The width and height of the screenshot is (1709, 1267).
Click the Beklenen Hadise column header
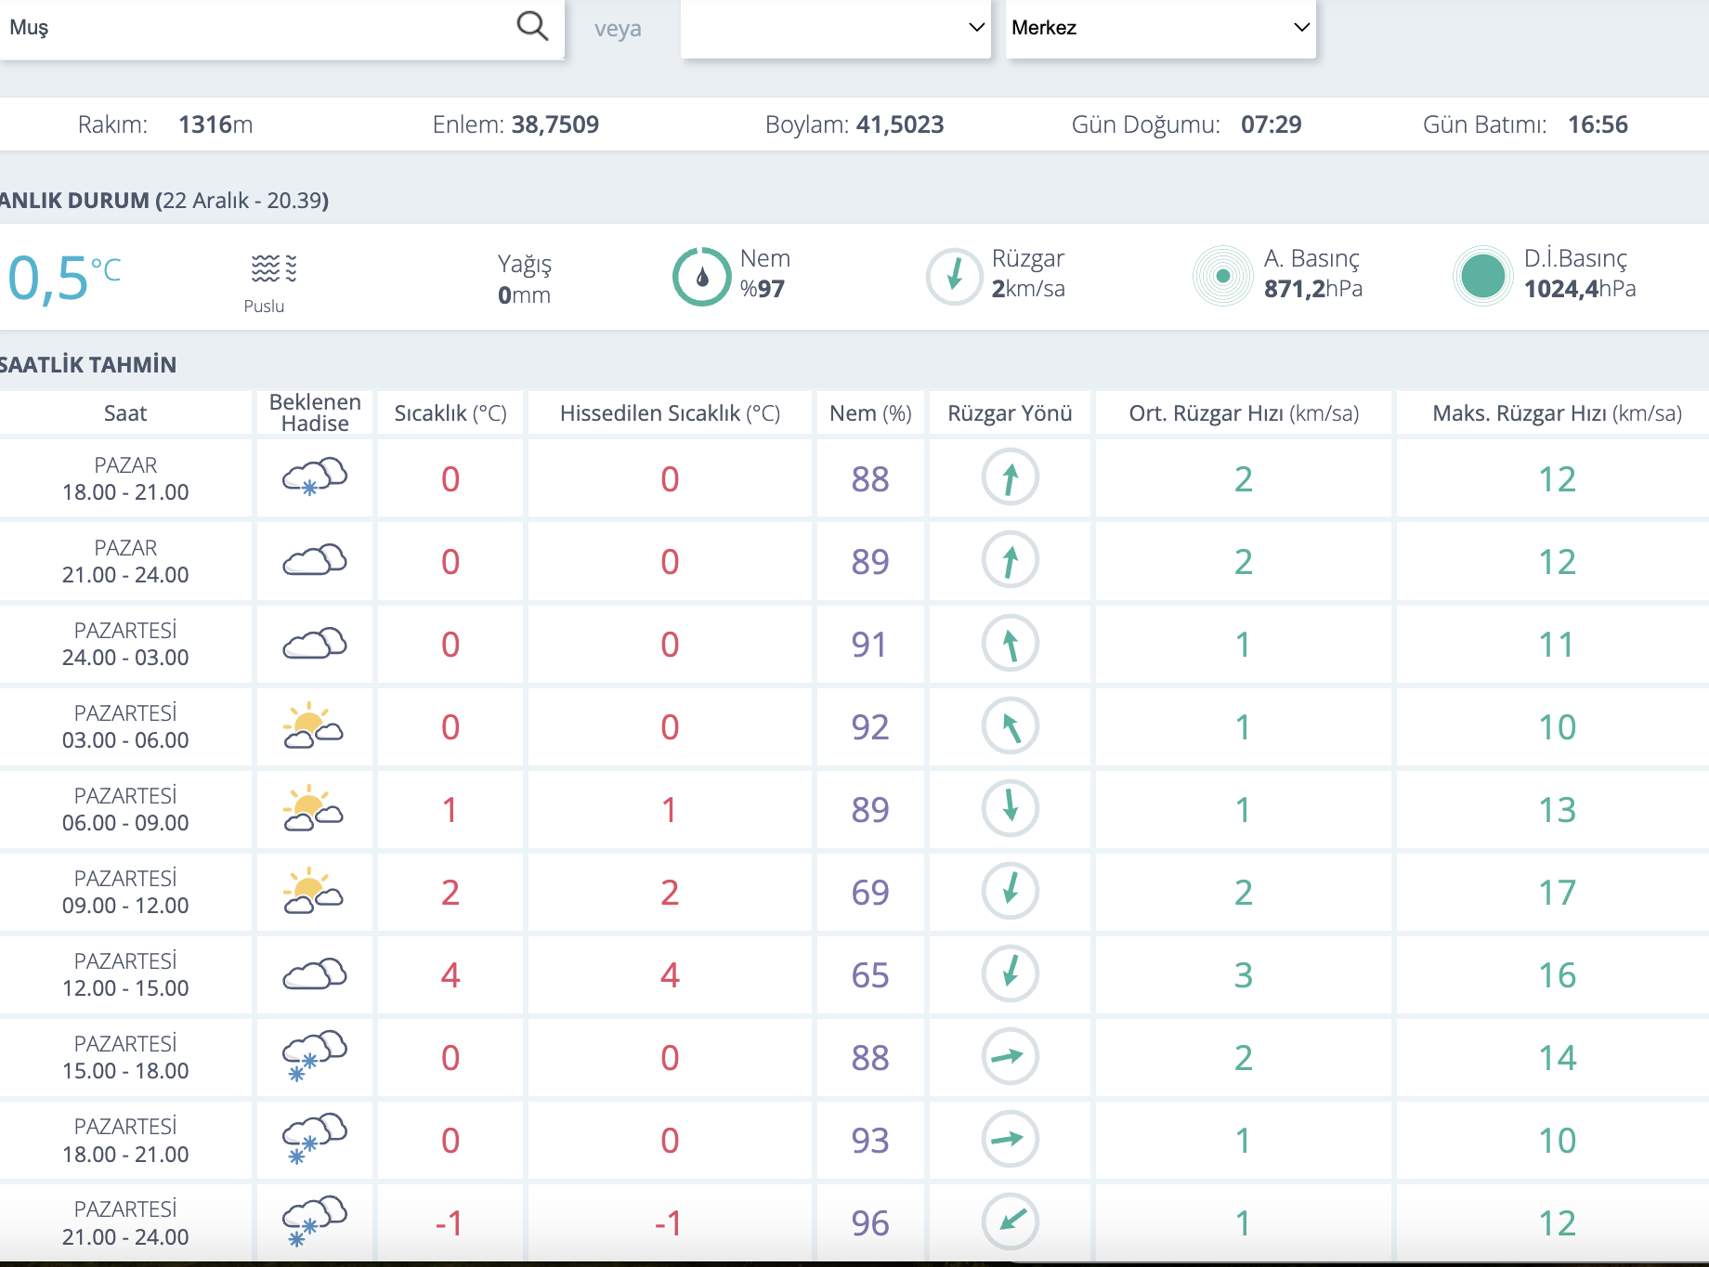coord(315,412)
